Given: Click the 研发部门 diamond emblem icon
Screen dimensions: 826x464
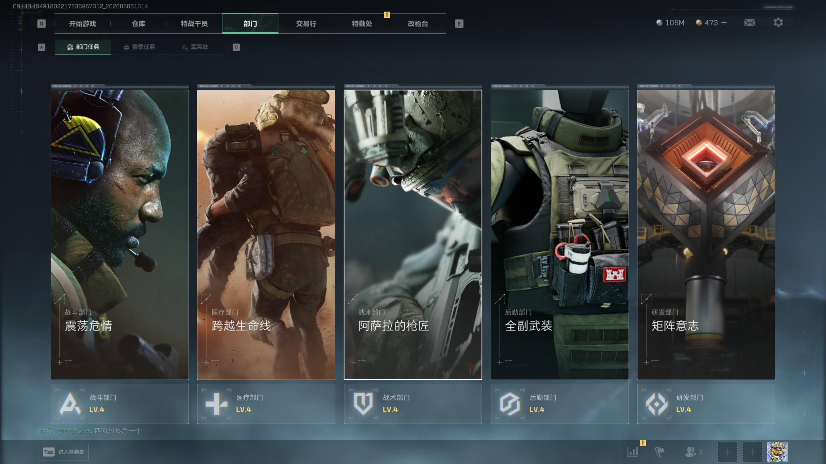Looking at the screenshot, I should click(657, 404).
